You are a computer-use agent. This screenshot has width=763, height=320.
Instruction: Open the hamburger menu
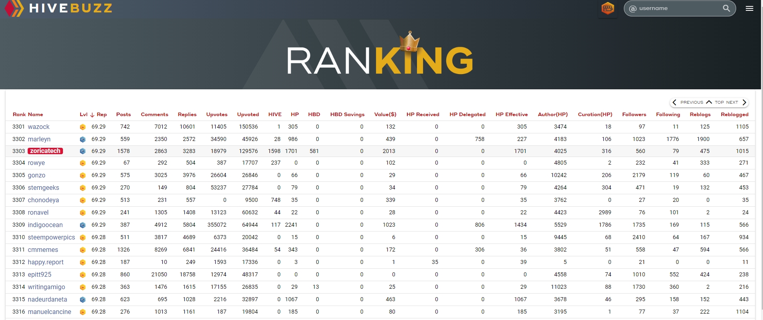coord(749,8)
